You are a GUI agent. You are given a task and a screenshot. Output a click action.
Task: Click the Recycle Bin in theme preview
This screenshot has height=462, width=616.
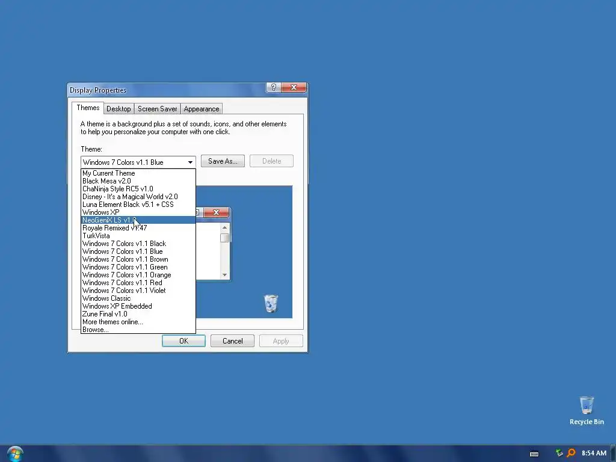point(271,303)
